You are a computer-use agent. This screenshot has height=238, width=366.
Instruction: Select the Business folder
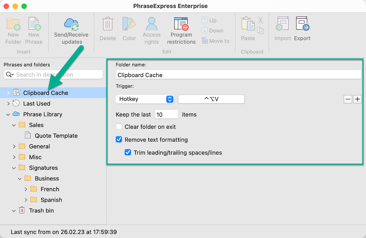pyautogui.click(x=47, y=178)
